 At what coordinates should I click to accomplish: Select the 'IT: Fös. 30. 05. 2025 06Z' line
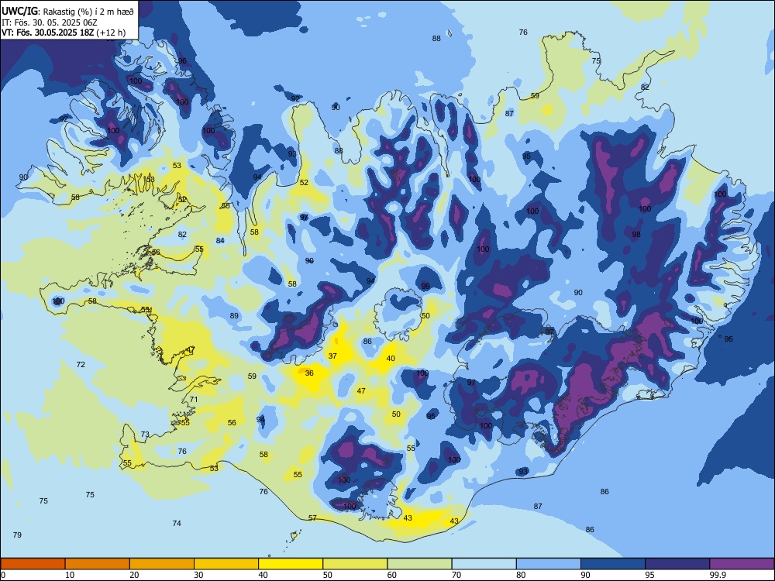click(x=50, y=22)
